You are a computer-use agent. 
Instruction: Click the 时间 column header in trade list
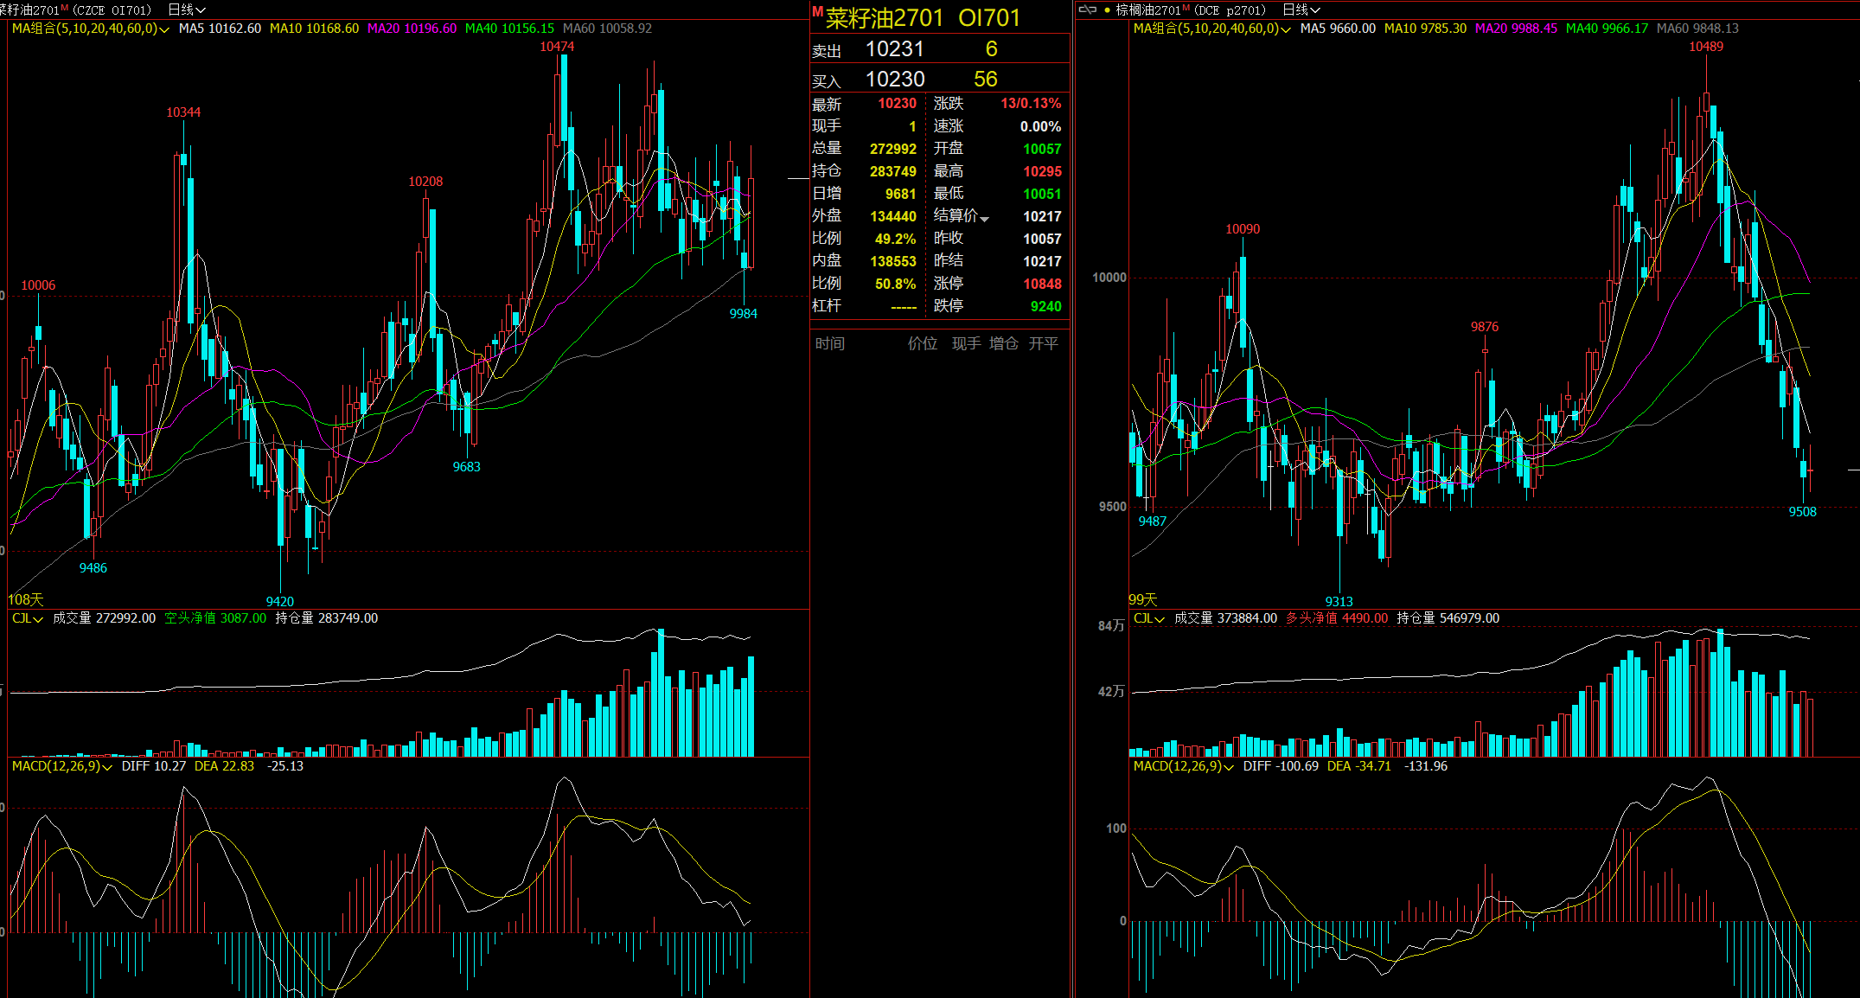[830, 343]
